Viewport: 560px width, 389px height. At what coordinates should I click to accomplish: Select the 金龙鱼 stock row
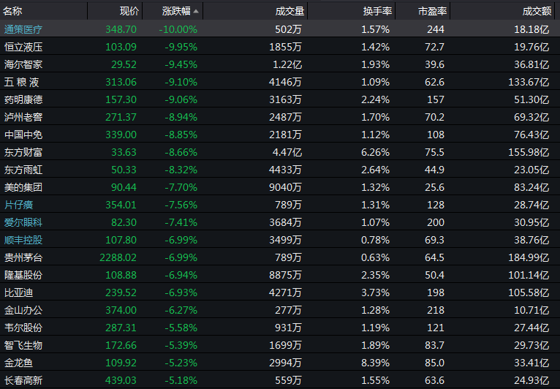18,363
